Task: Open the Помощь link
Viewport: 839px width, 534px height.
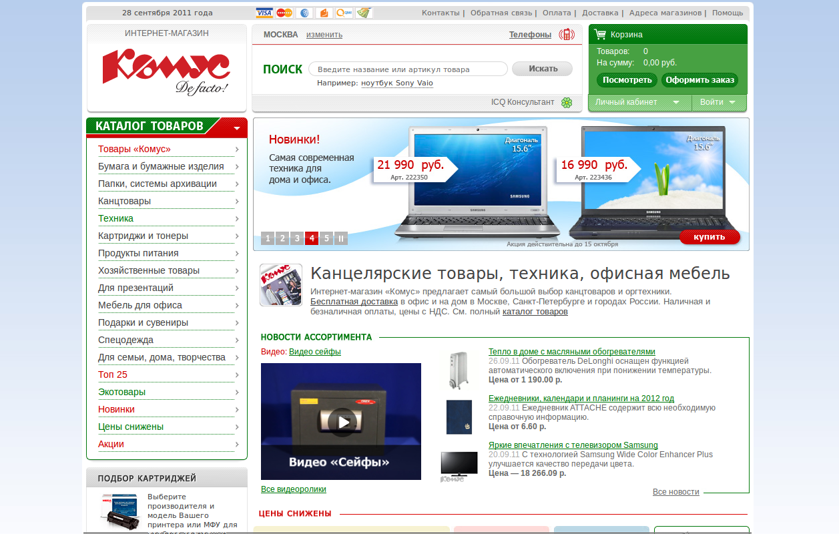Action: tap(728, 13)
